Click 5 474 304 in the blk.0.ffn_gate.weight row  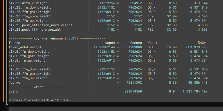pos(199,56)
